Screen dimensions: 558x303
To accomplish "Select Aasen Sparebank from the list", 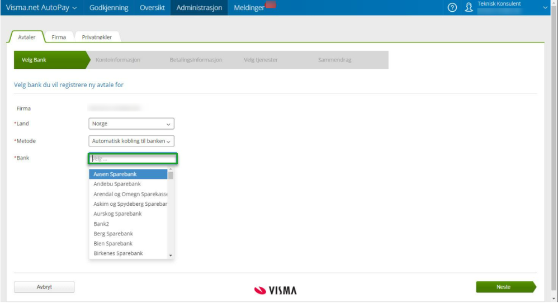I will (x=128, y=174).
